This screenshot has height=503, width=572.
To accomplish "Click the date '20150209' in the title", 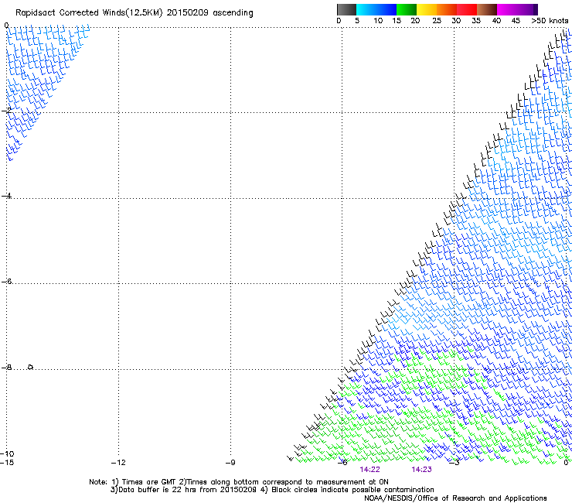I will click(188, 13).
